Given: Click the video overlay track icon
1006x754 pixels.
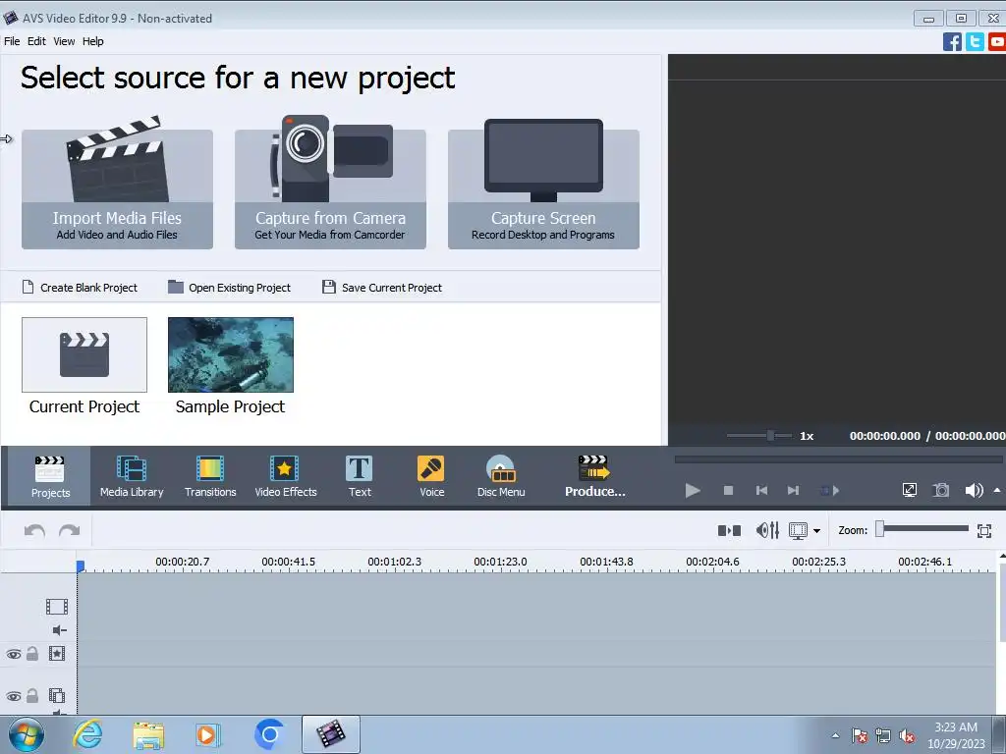Looking at the screenshot, I should coord(57,696).
